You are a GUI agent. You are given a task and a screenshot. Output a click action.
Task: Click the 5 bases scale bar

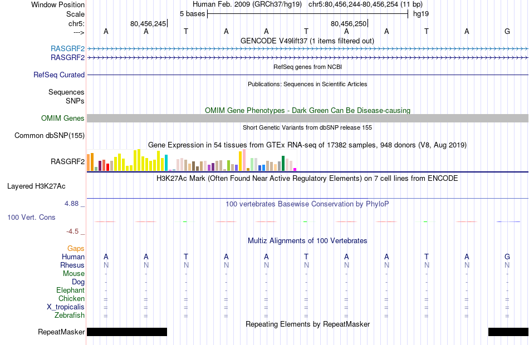pos(308,14)
